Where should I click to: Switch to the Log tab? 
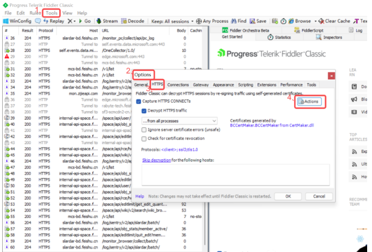point(356,30)
